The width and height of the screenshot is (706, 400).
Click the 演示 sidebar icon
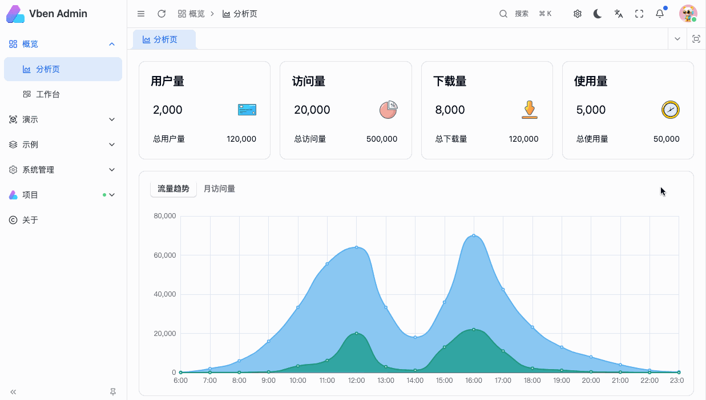pyautogui.click(x=13, y=119)
